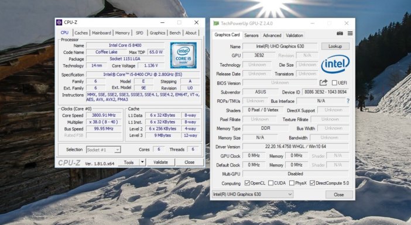This screenshot has height=225, width=411.
Task: Click the Level 3 cache value 9 MBytes
Action: click(163, 135)
